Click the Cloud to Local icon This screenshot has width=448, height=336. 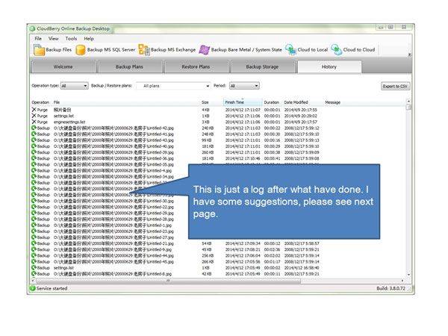[291, 50]
